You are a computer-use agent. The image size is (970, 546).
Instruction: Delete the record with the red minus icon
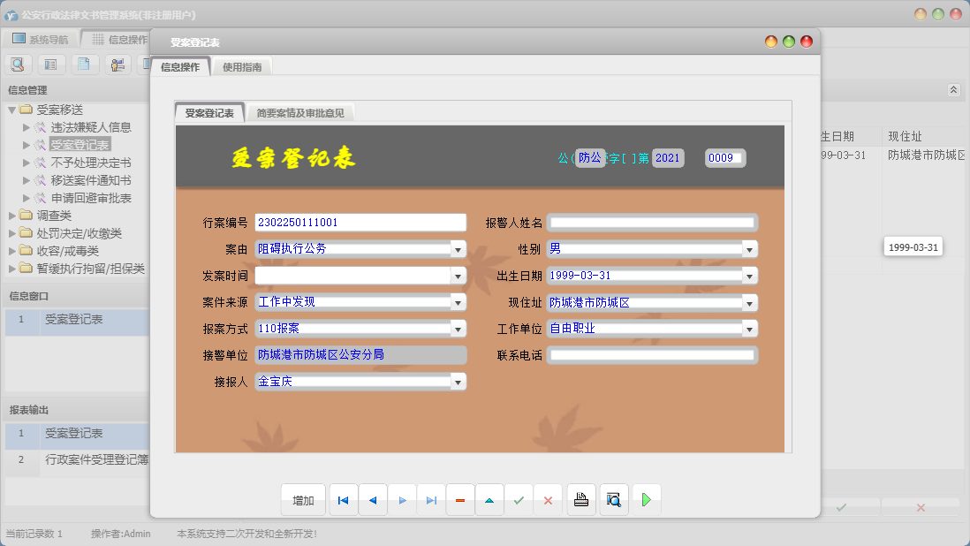pyautogui.click(x=459, y=499)
